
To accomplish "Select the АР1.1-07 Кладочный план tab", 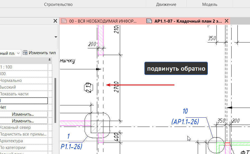I will [x=188, y=21].
